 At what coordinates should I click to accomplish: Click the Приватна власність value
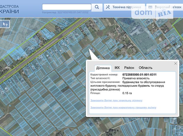[x=136, y=78]
